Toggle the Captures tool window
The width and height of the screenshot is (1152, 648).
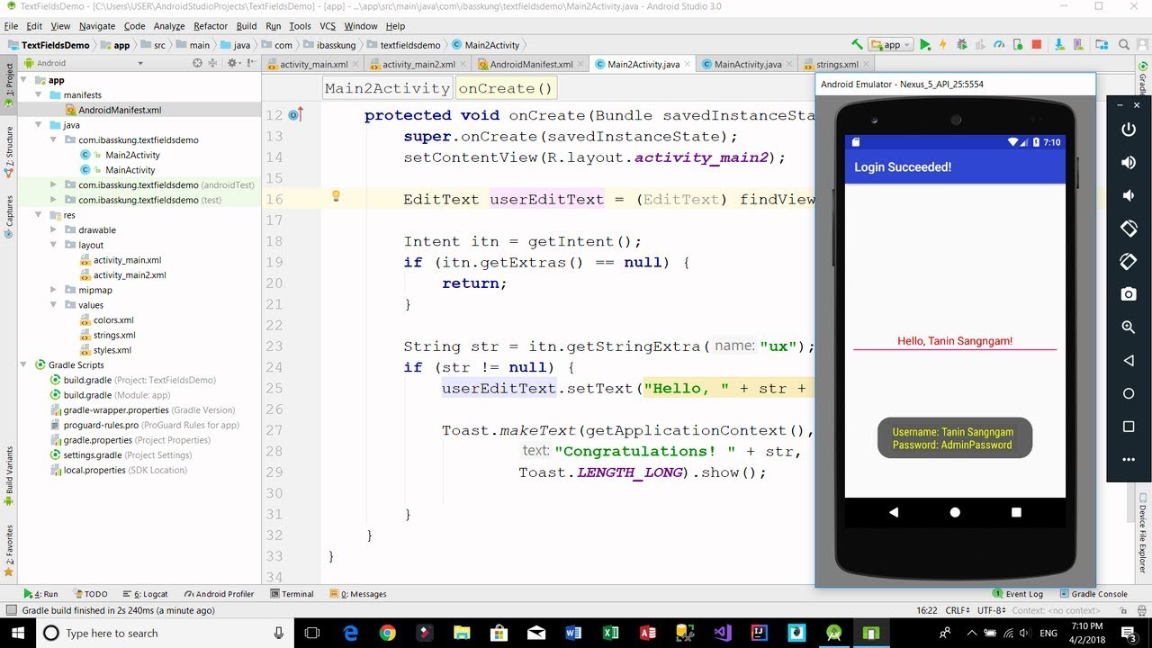(9, 216)
